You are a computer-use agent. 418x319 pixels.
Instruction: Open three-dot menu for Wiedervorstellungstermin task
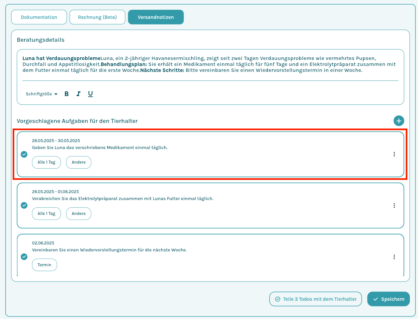[394, 257]
